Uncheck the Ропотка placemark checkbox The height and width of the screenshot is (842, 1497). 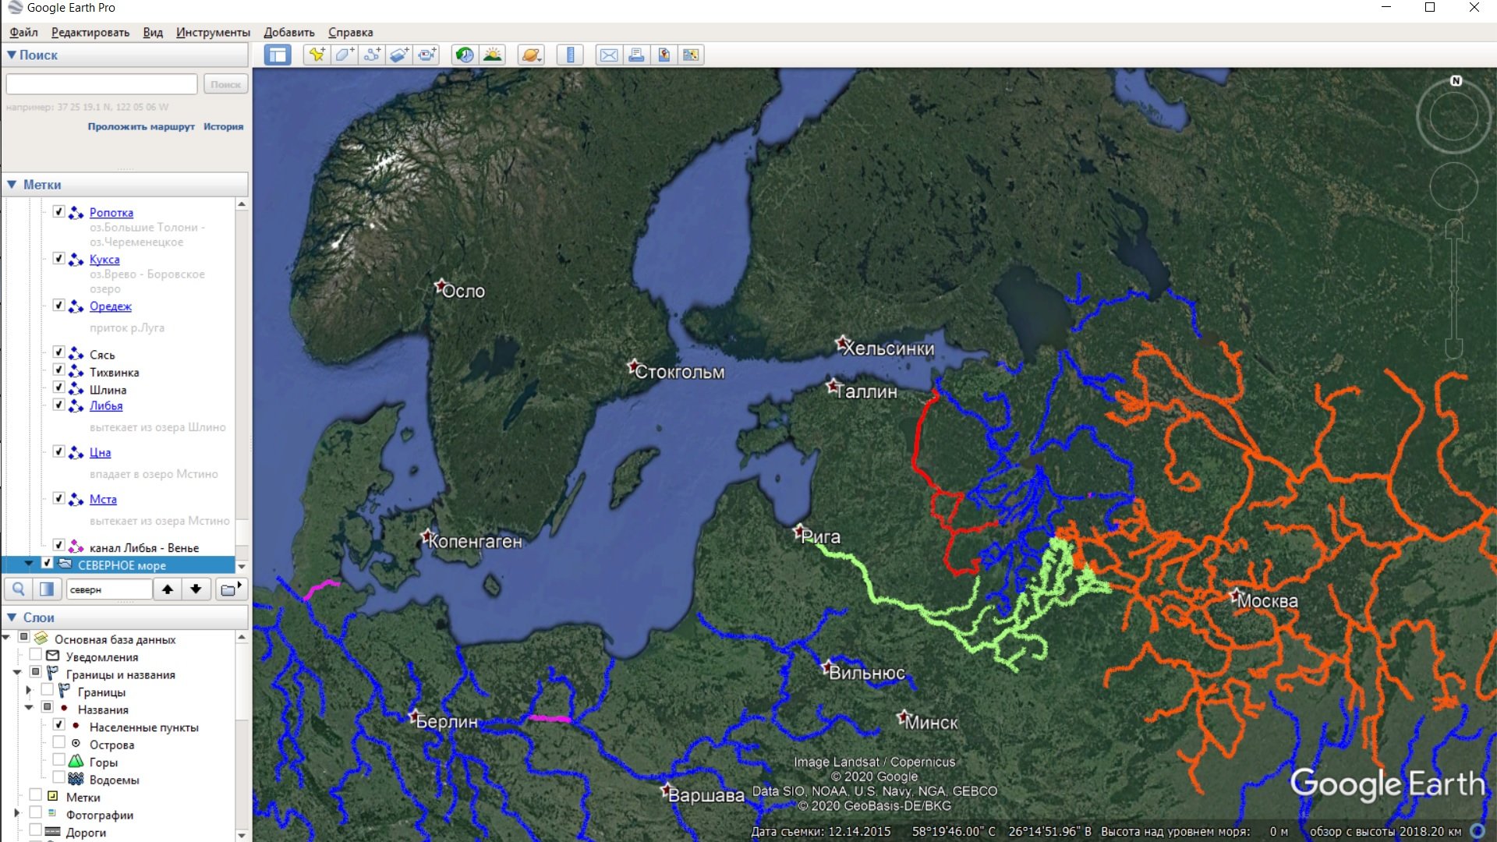(x=58, y=212)
